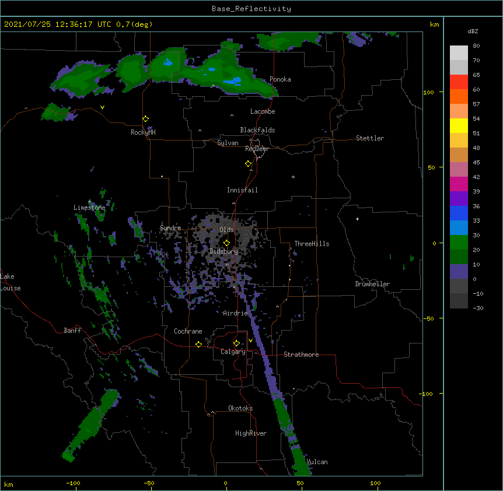Select the light gray 80 dBZ swatch
The width and height of the screenshot is (503, 491).
coord(459,52)
